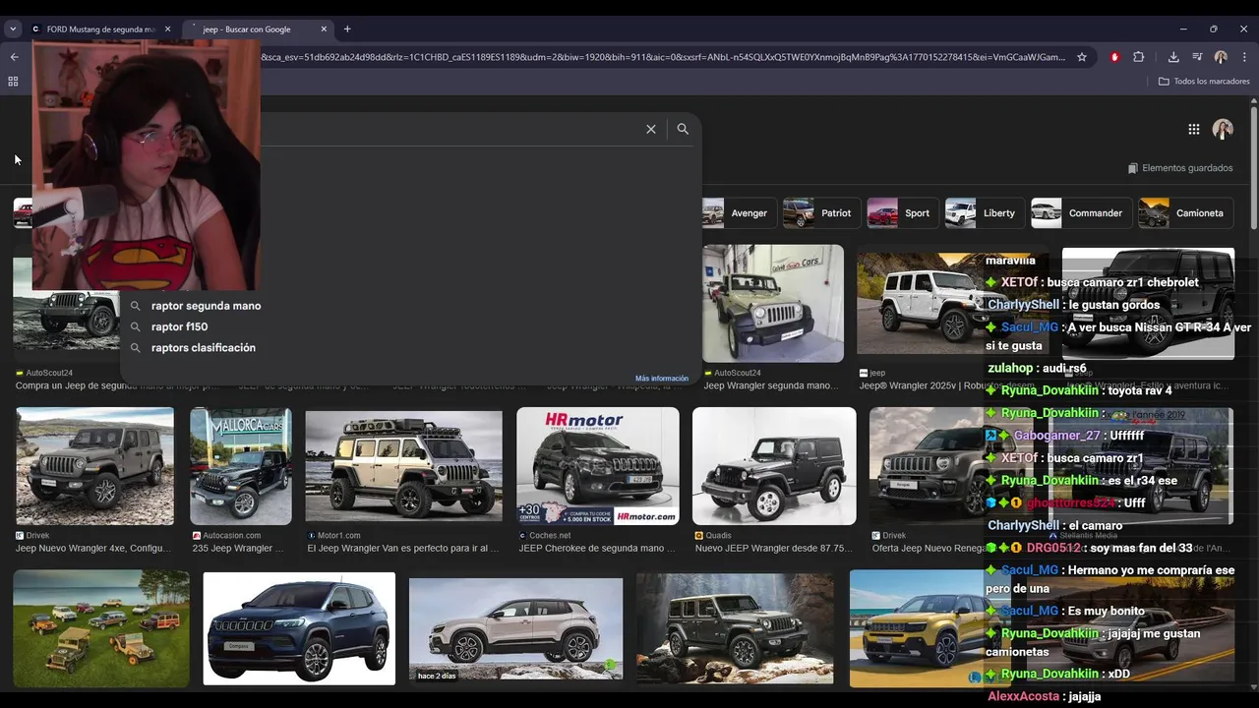Open the white Jeep image marked hace 2 días
This screenshot has width=1259, height=708.
click(515, 629)
